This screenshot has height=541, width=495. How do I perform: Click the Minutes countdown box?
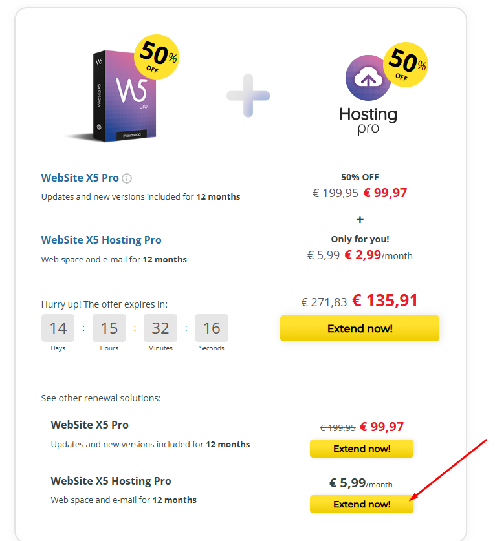[160, 328]
